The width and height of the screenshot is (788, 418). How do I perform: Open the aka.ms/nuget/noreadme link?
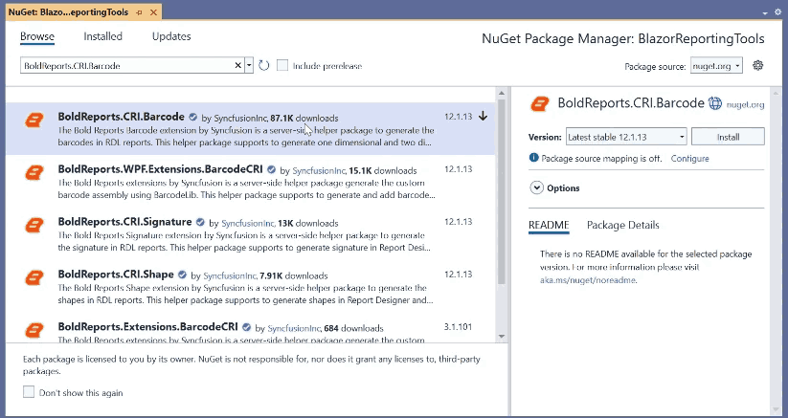(x=588, y=280)
